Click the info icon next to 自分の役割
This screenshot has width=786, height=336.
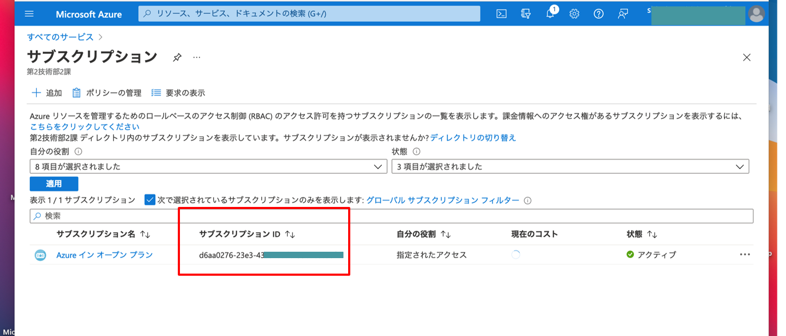78,151
